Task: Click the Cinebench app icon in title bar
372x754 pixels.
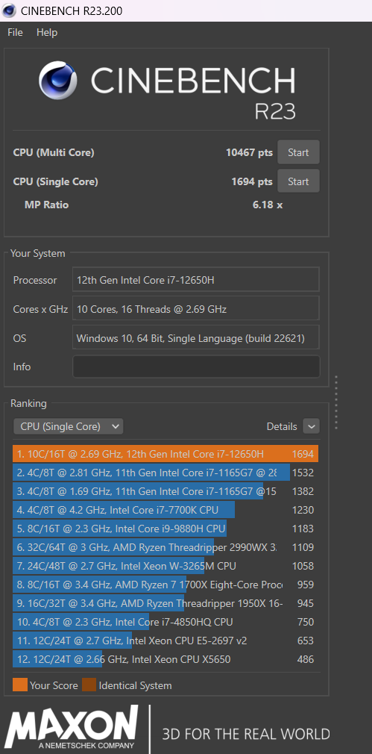Action: [9, 10]
